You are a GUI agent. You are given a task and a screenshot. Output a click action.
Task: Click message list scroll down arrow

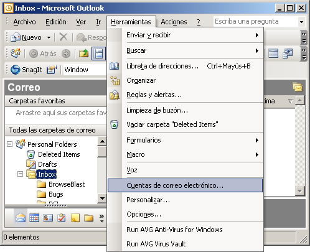coord(300,191)
